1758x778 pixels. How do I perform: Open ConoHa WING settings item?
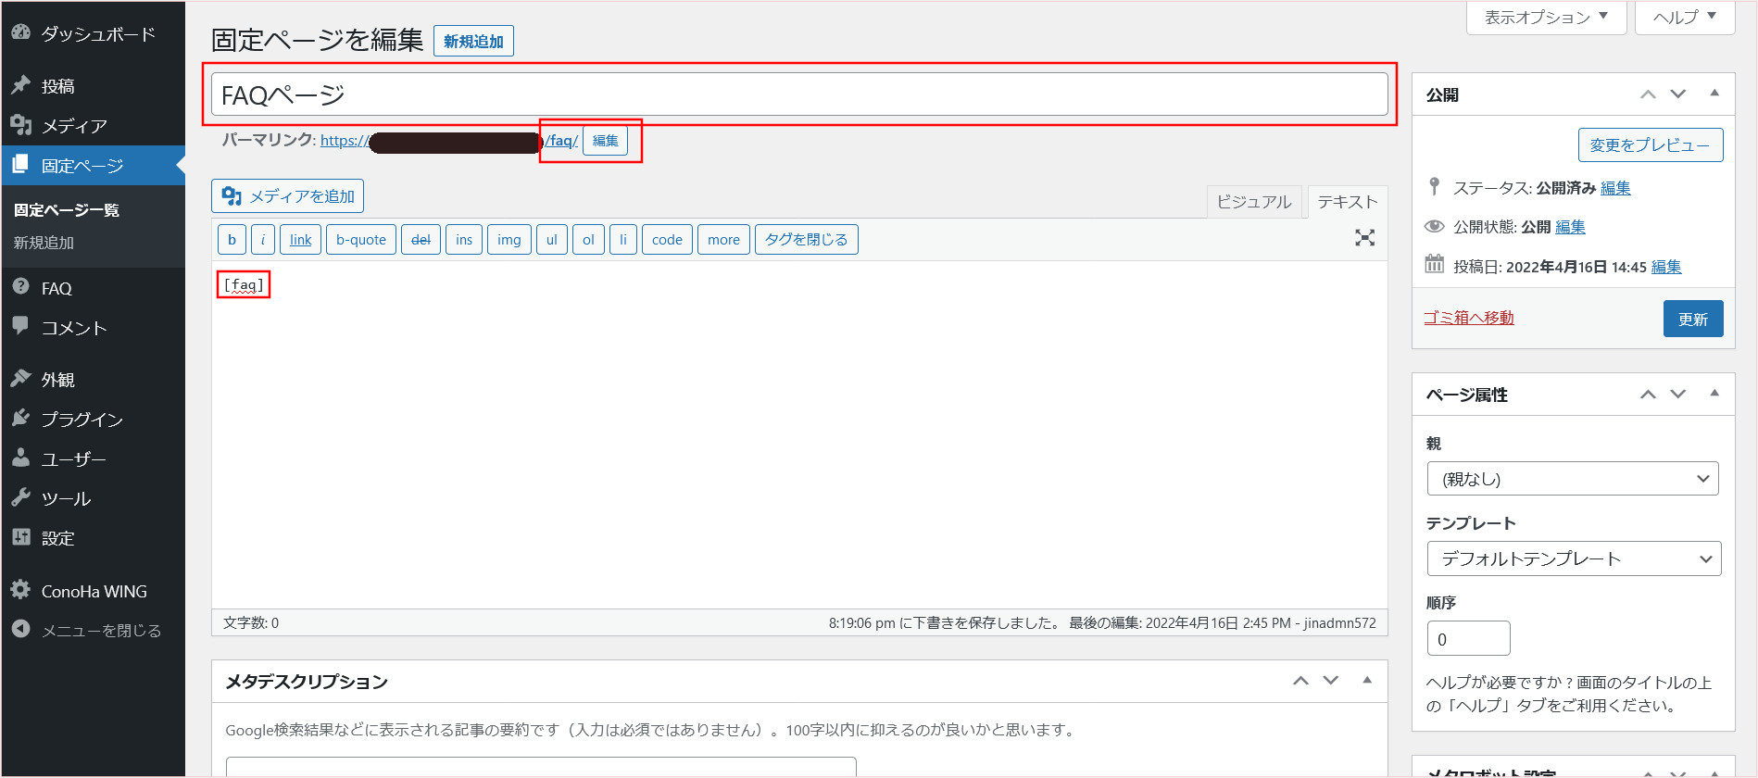coord(94,591)
